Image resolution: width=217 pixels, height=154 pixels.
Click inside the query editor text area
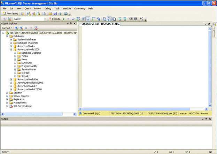tap(145, 67)
